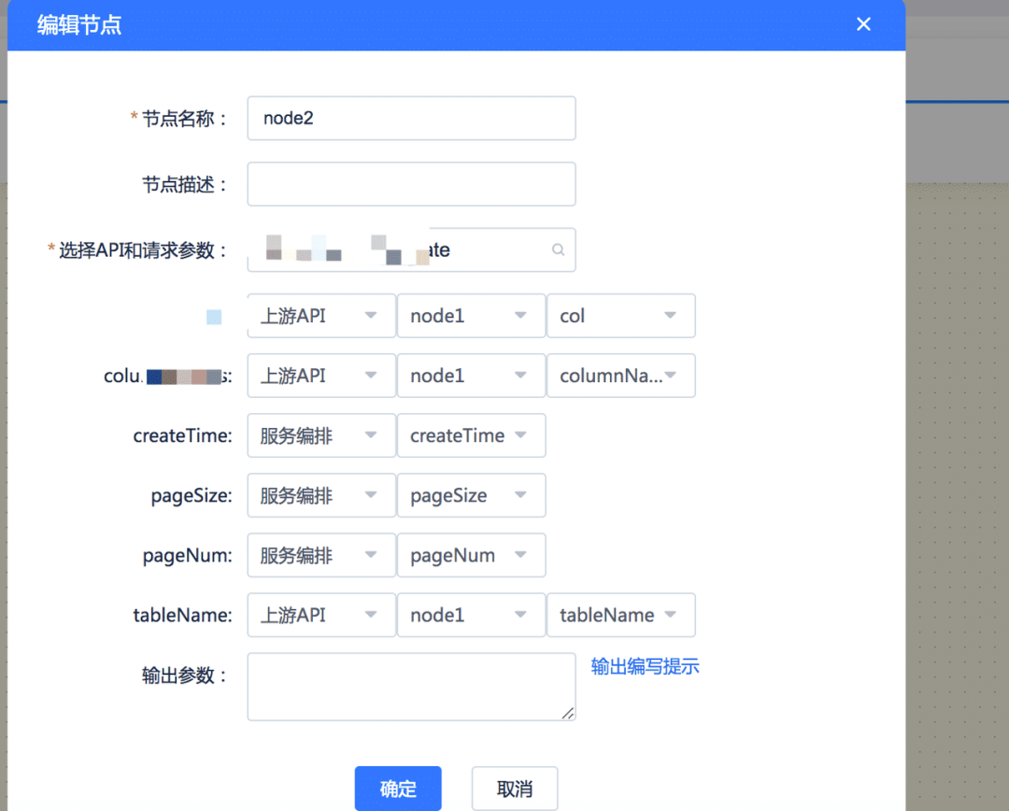This screenshot has height=811, width=1009.
Task: Click the pageSize: parameter label
Action: coord(192,495)
